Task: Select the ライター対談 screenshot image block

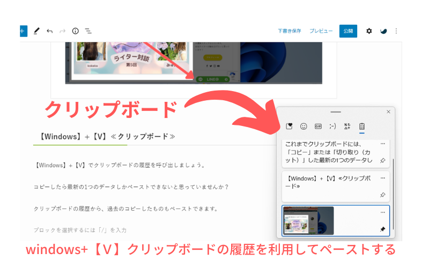Action: (194, 63)
